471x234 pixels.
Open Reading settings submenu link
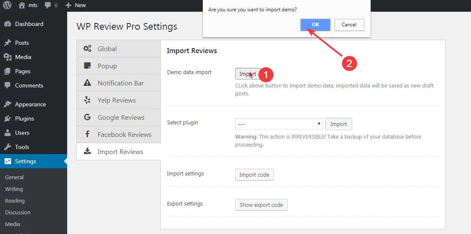point(15,201)
